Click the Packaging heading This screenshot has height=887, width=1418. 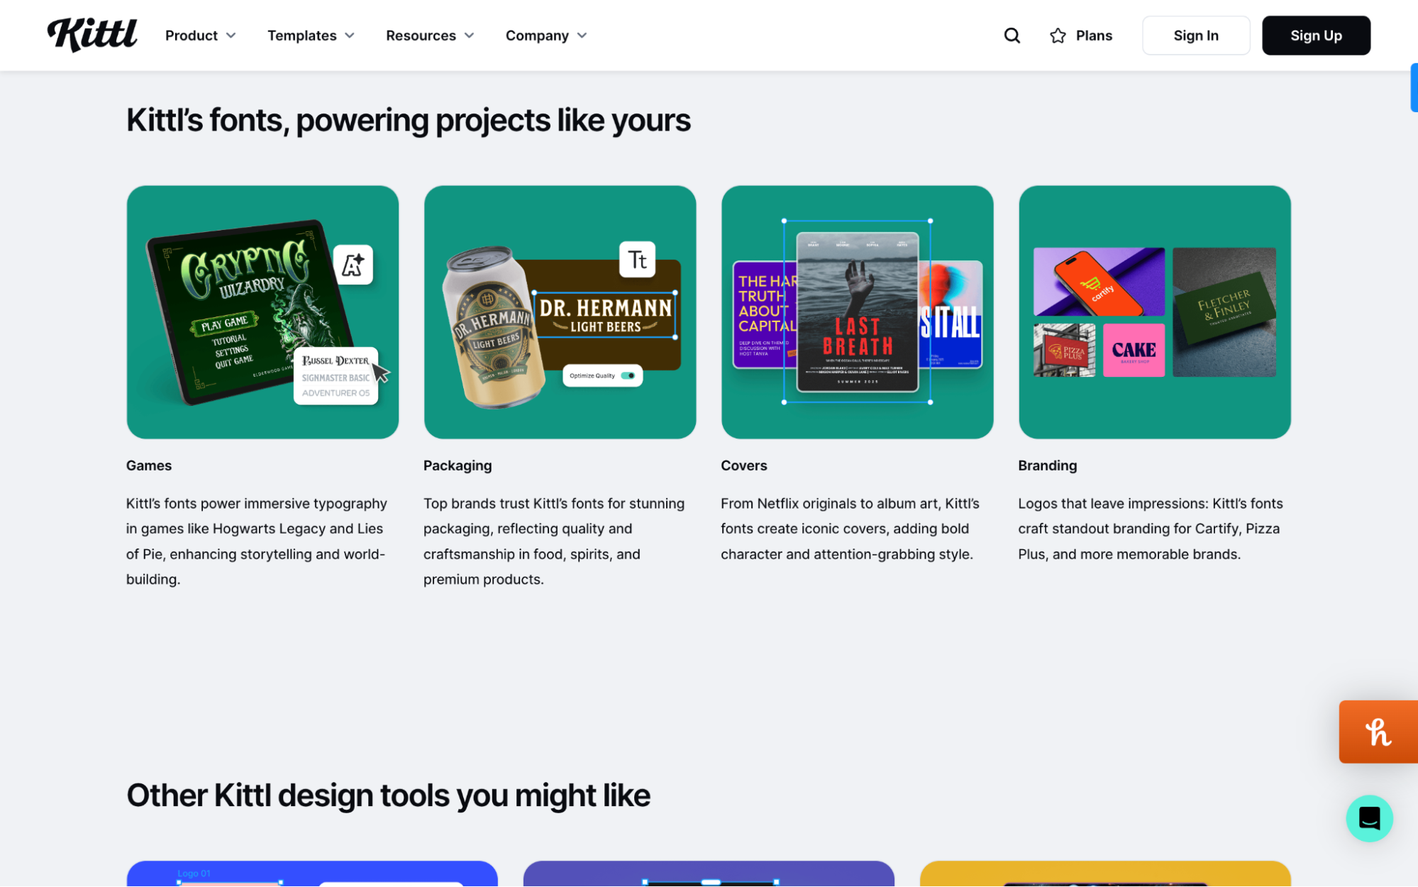pos(458,465)
